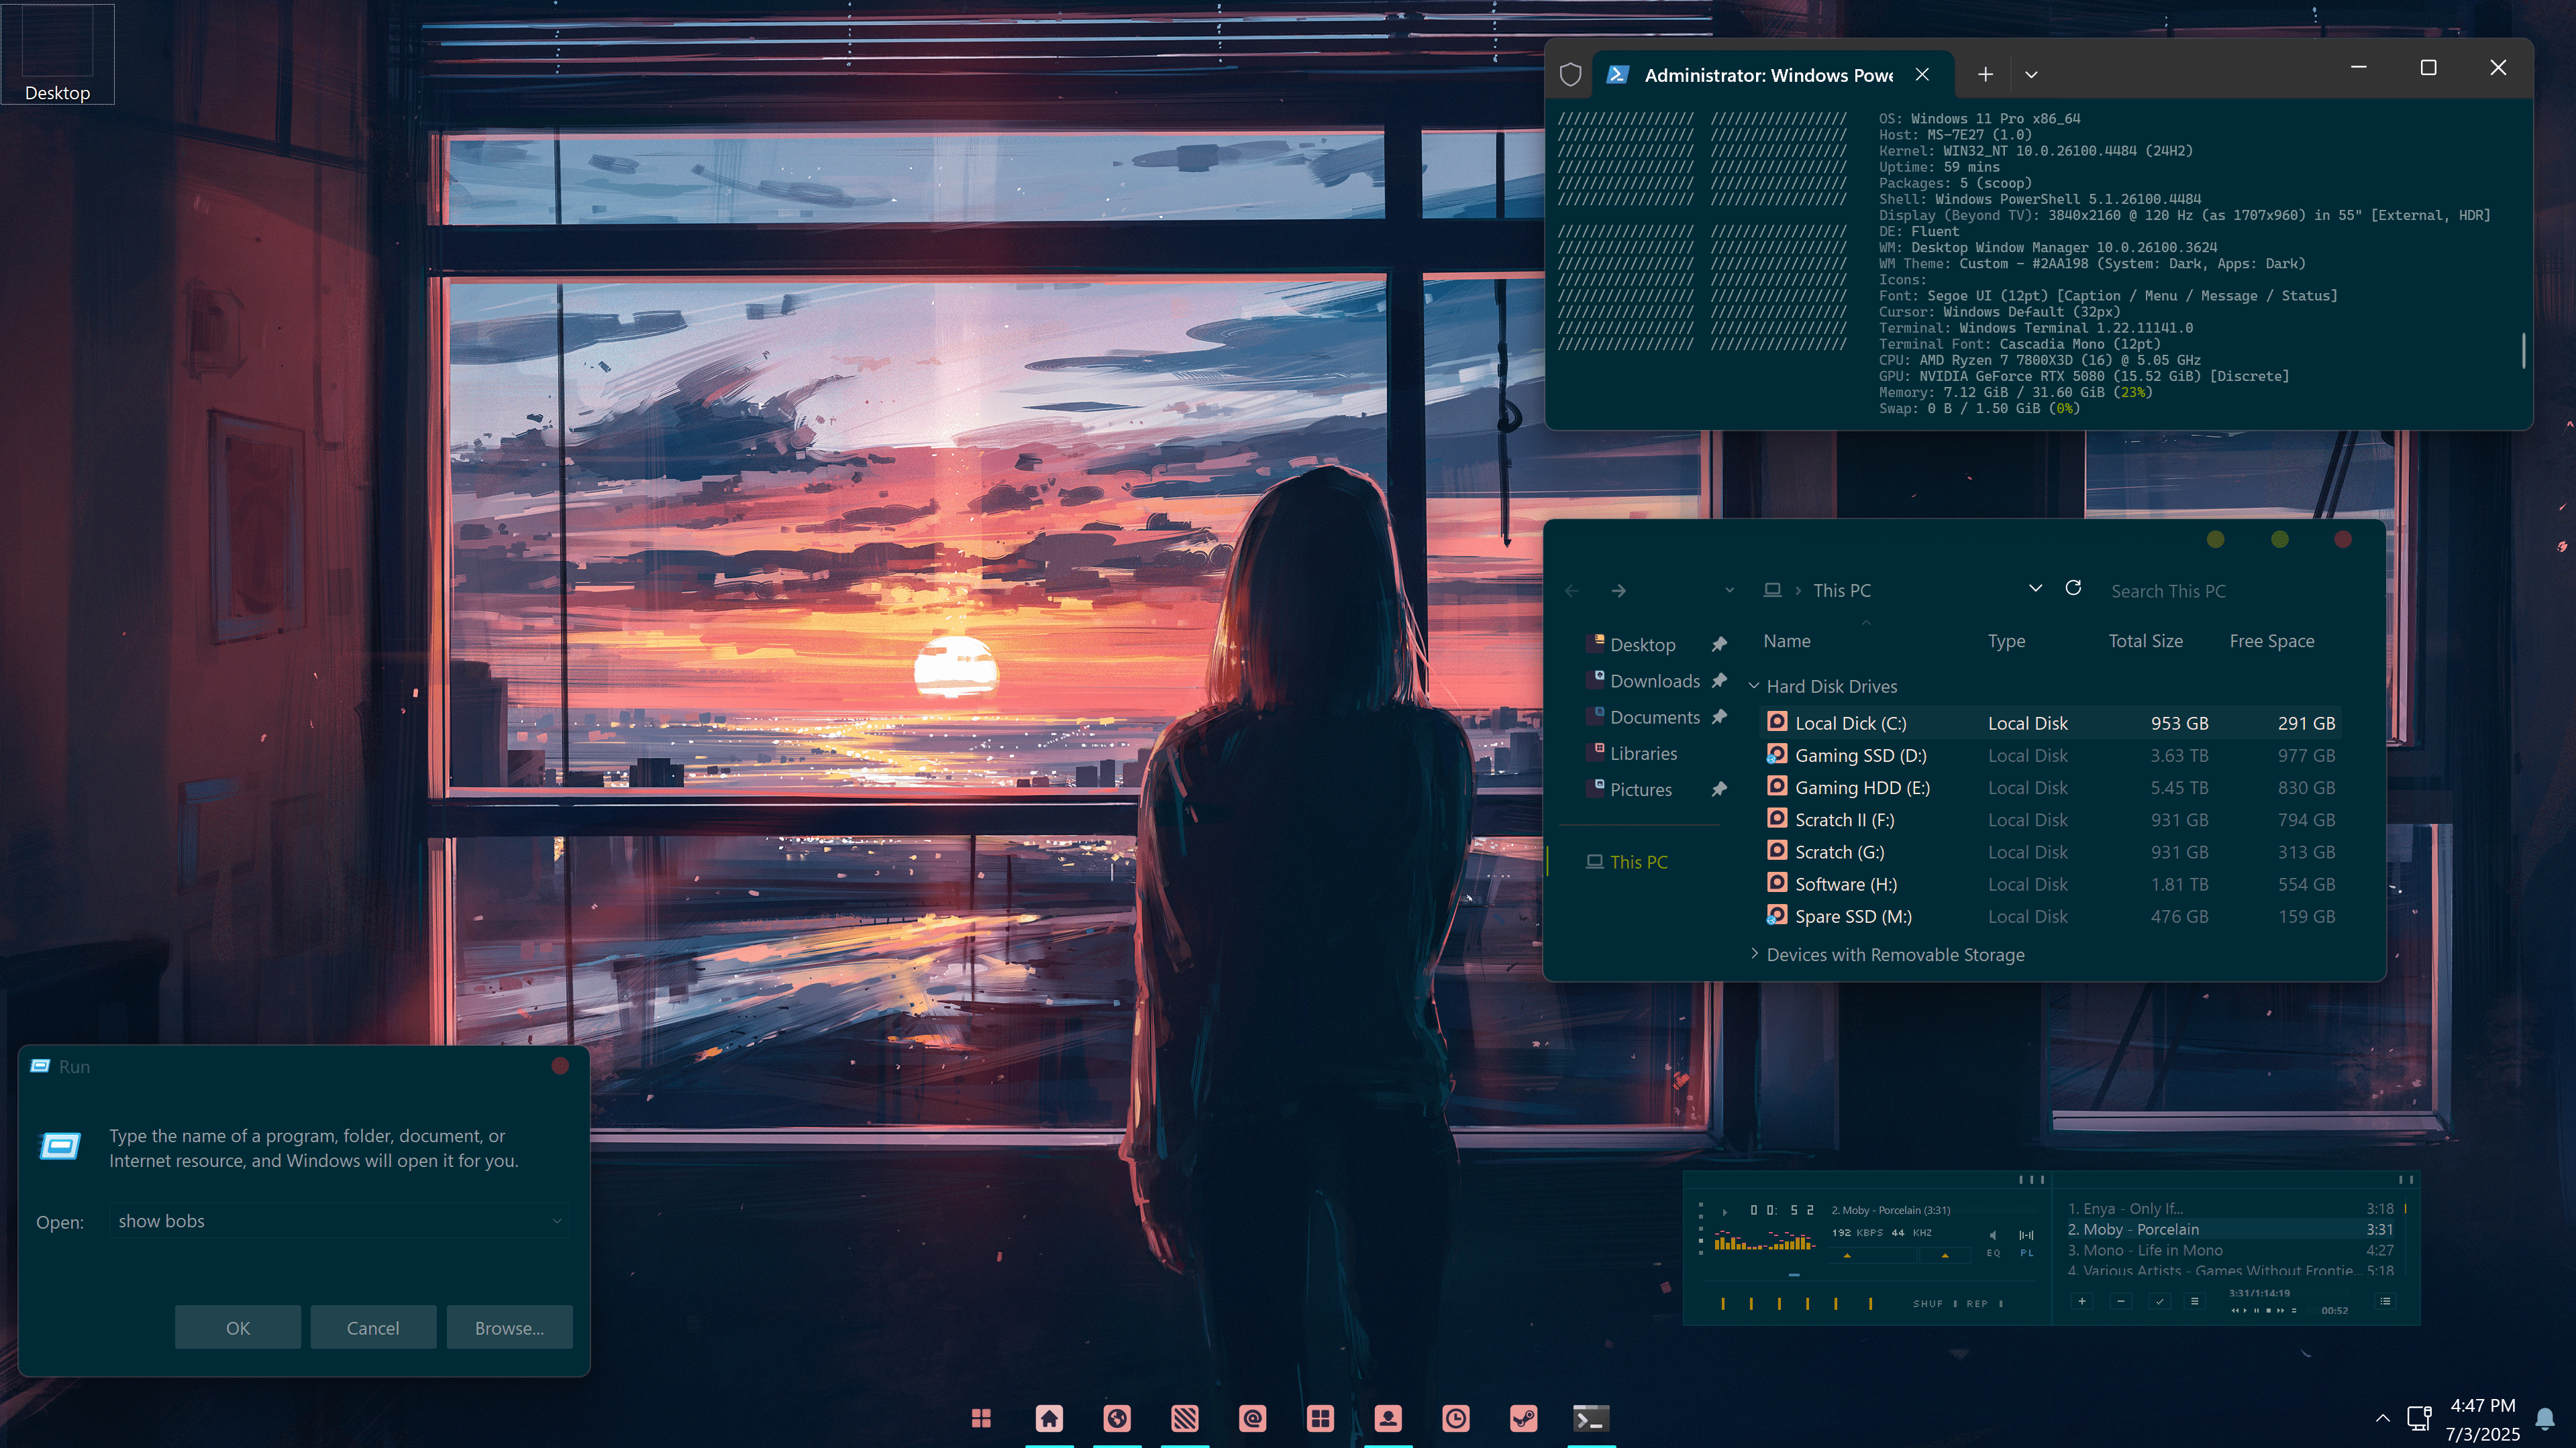Open recent locations dropdown in file explorer
The image size is (2576, 1448).
[x=1730, y=591]
